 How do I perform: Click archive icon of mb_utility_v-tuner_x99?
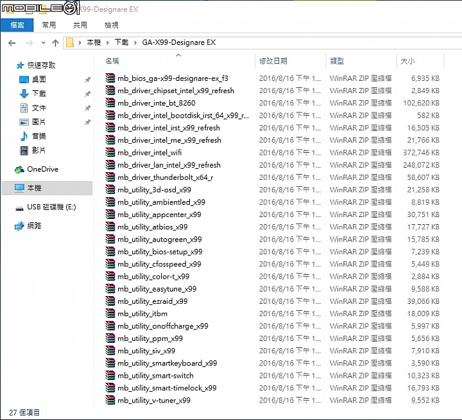pos(110,400)
